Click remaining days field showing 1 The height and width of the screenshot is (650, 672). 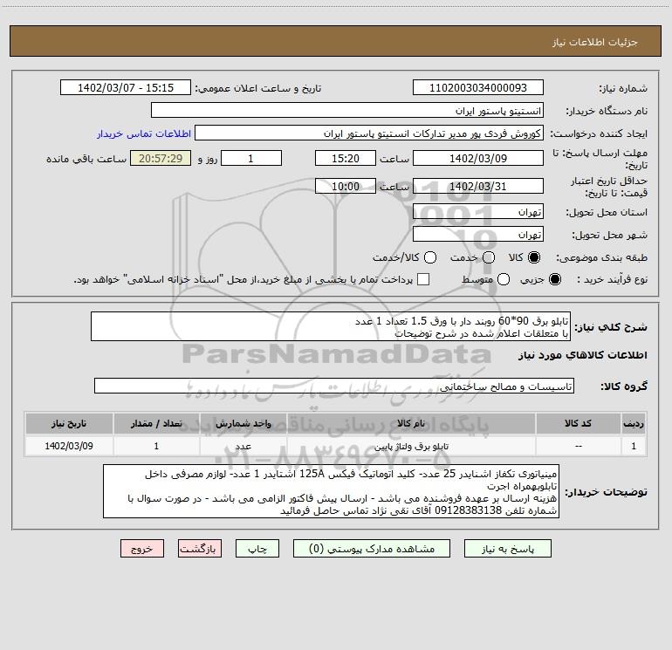pyautogui.click(x=251, y=158)
